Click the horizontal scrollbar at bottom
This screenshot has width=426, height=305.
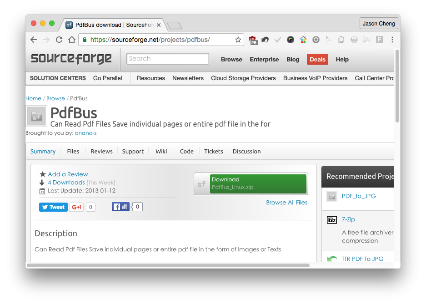(168, 265)
